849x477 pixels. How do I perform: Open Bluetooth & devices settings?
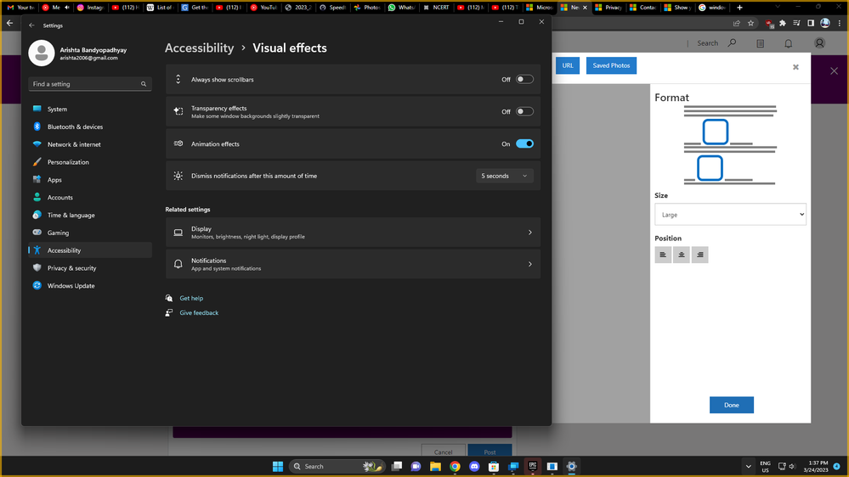(90, 126)
